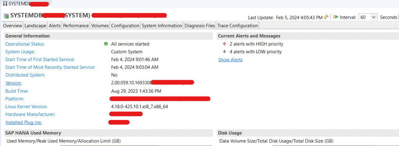
Task: Click the Version link
Action: 14,83
